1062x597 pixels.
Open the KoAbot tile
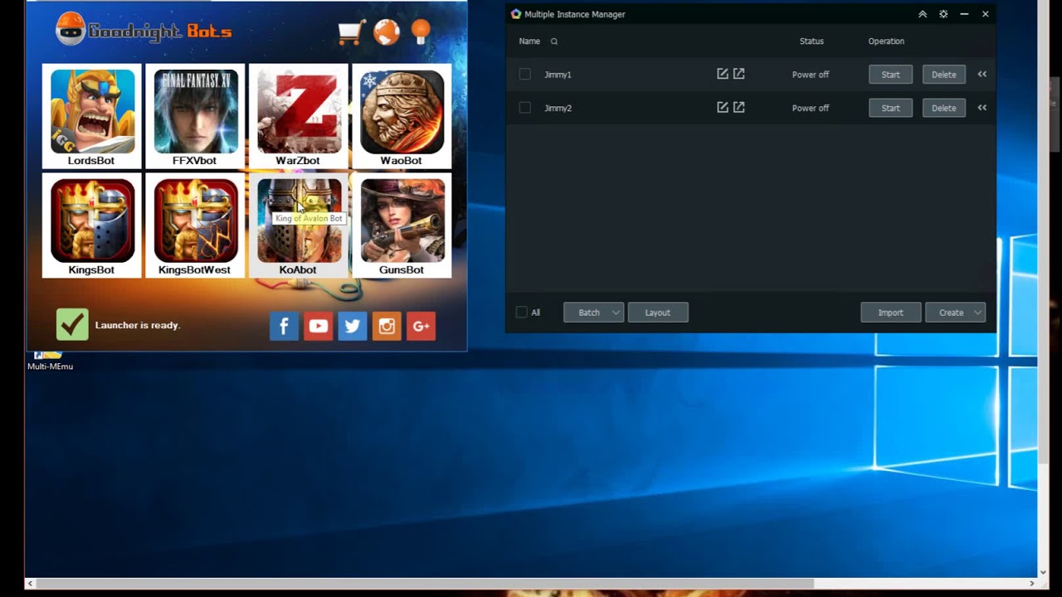coord(298,226)
